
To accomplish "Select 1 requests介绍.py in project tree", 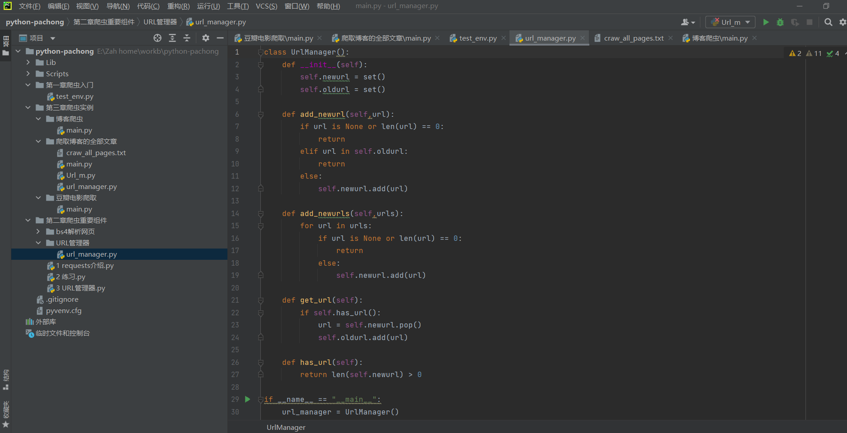I will pyautogui.click(x=85, y=266).
